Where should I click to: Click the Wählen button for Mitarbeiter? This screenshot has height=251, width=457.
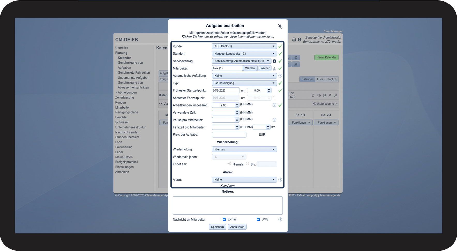click(250, 68)
